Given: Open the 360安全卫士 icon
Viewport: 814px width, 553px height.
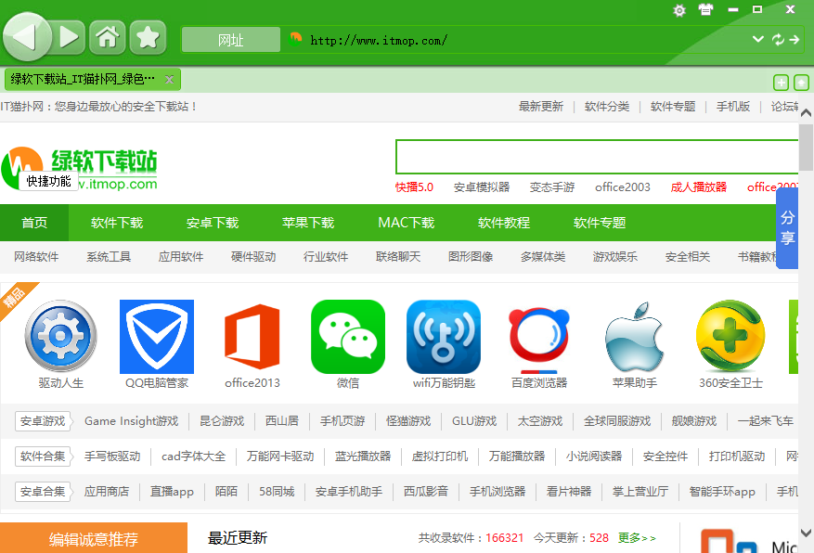Looking at the screenshot, I should (730, 336).
